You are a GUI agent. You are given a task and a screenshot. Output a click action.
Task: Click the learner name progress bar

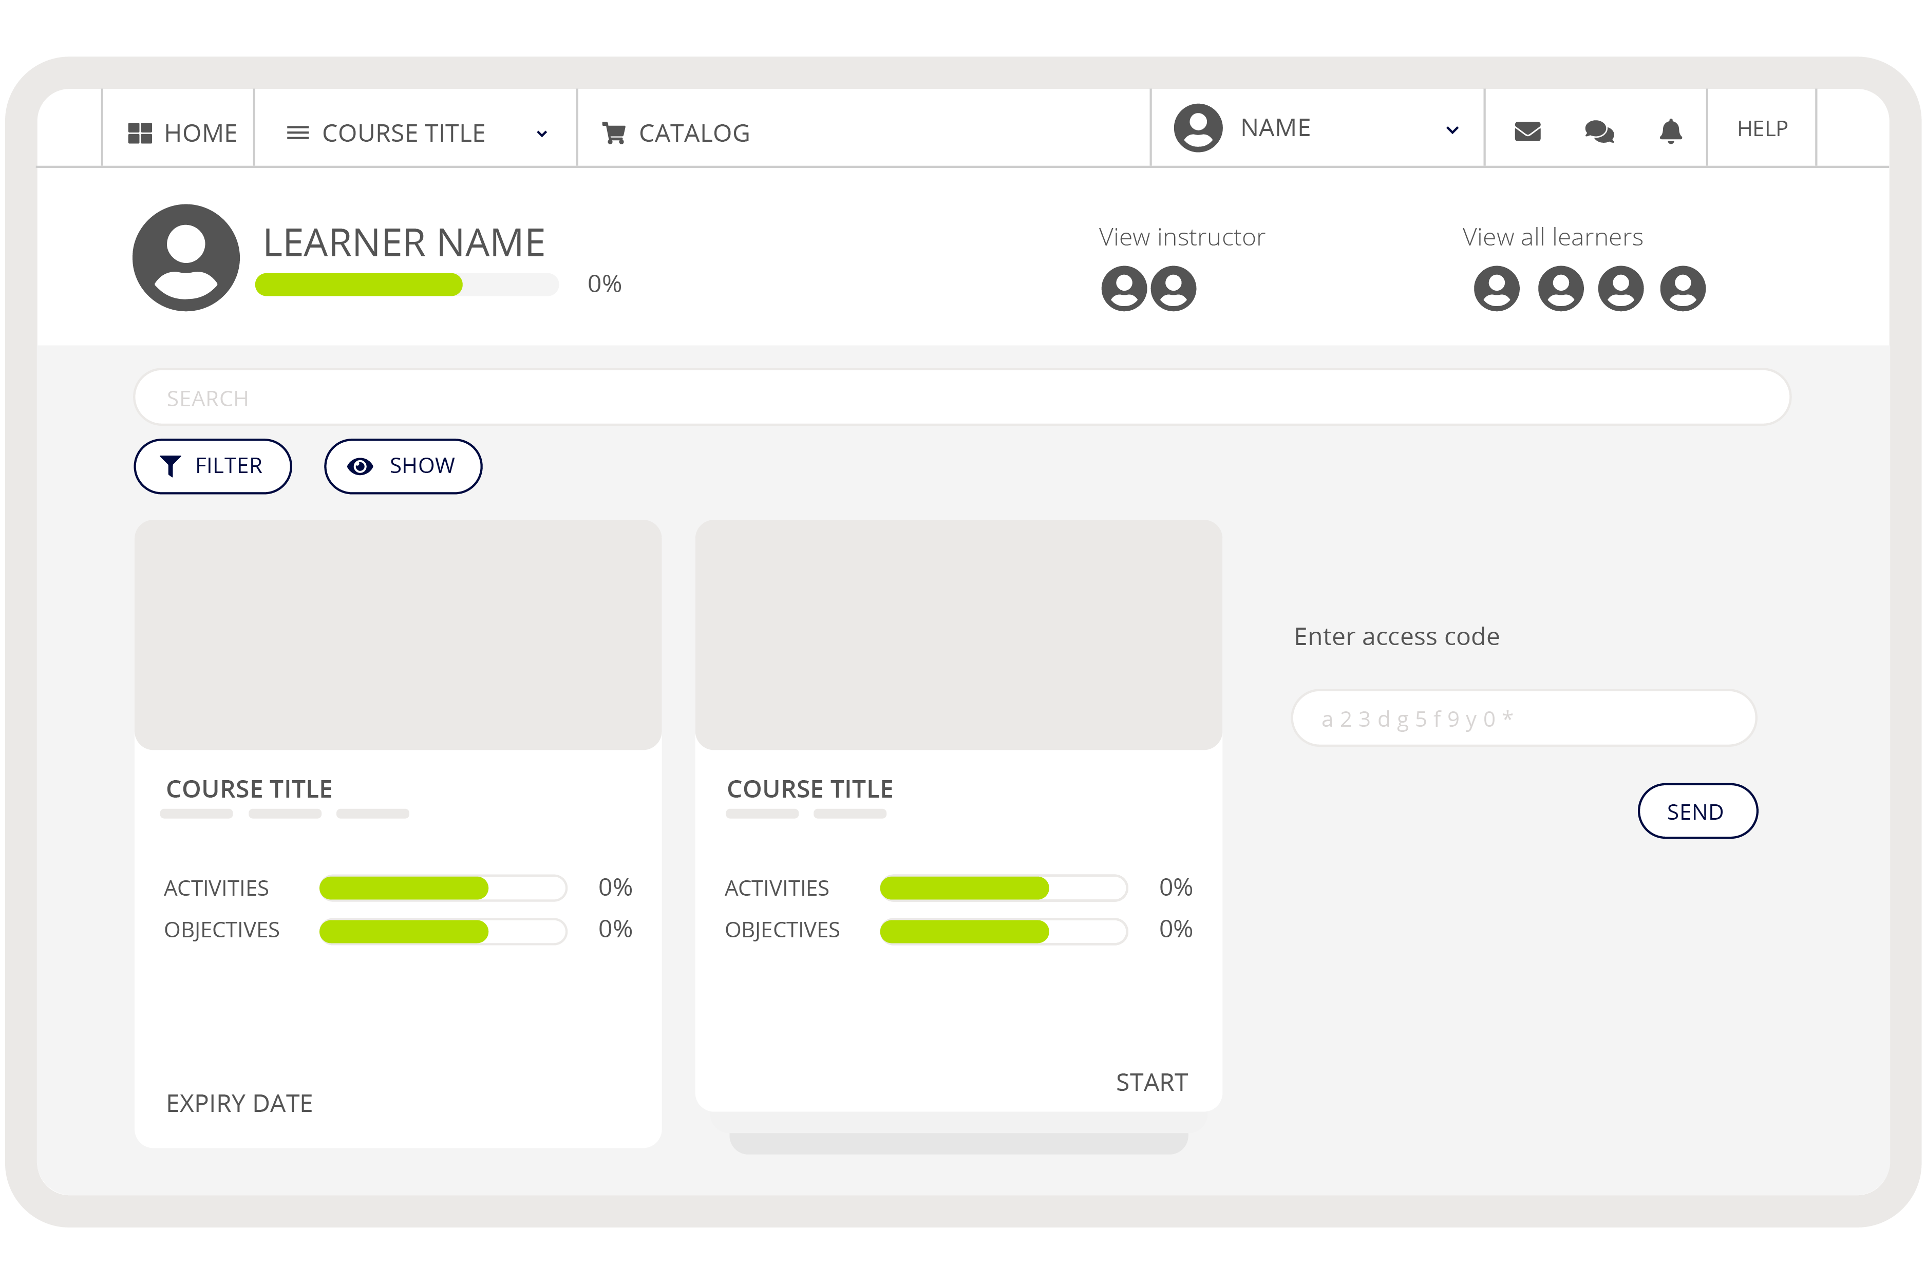[406, 285]
